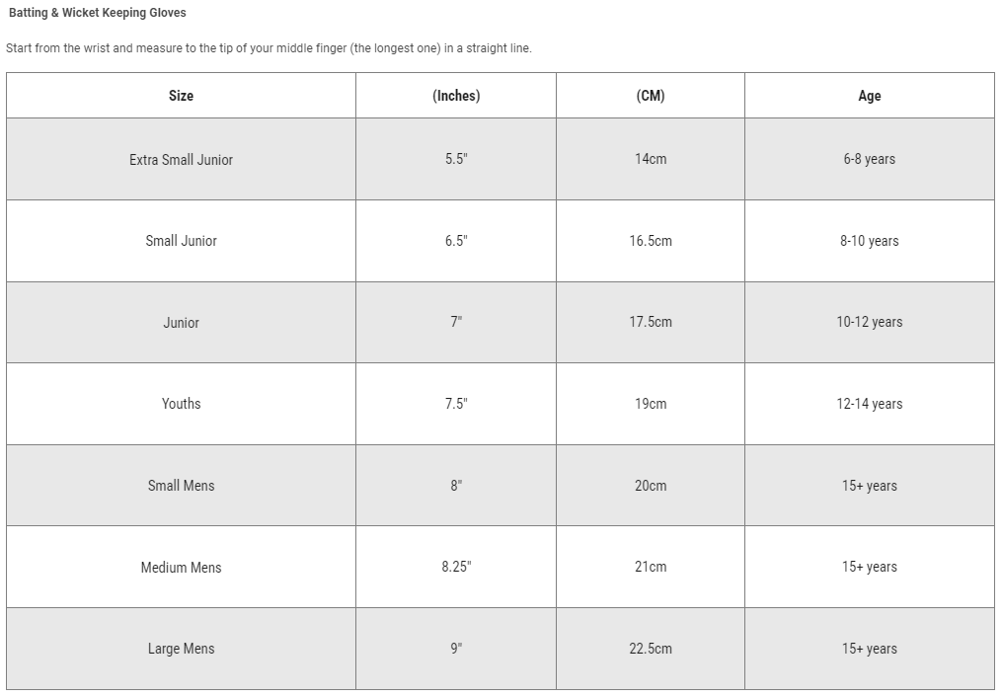
Task: Click the Junior size row label
Action: click(x=181, y=323)
